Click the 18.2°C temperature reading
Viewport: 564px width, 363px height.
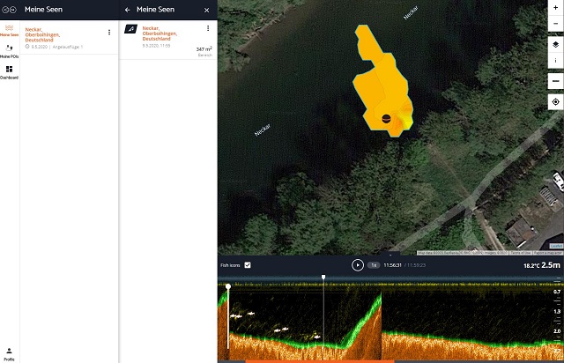tap(531, 266)
